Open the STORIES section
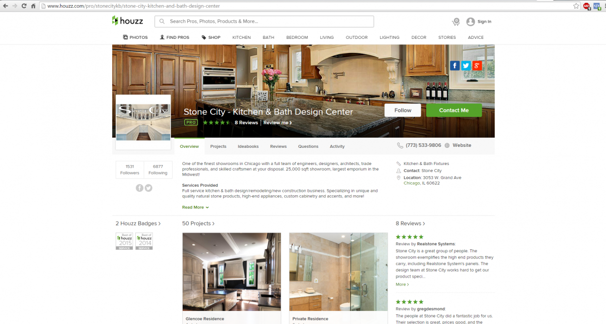This screenshot has width=606, height=324. [447, 37]
